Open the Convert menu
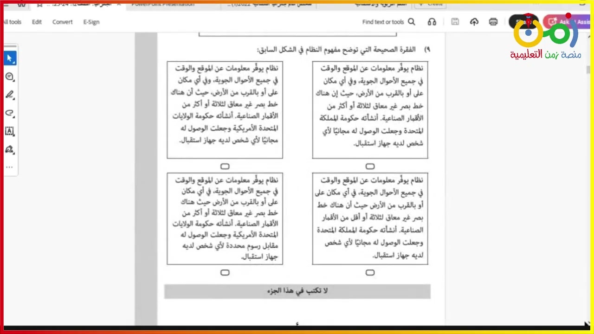Image resolution: width=594 pixels, height=334 pixels. coord(62,22)
